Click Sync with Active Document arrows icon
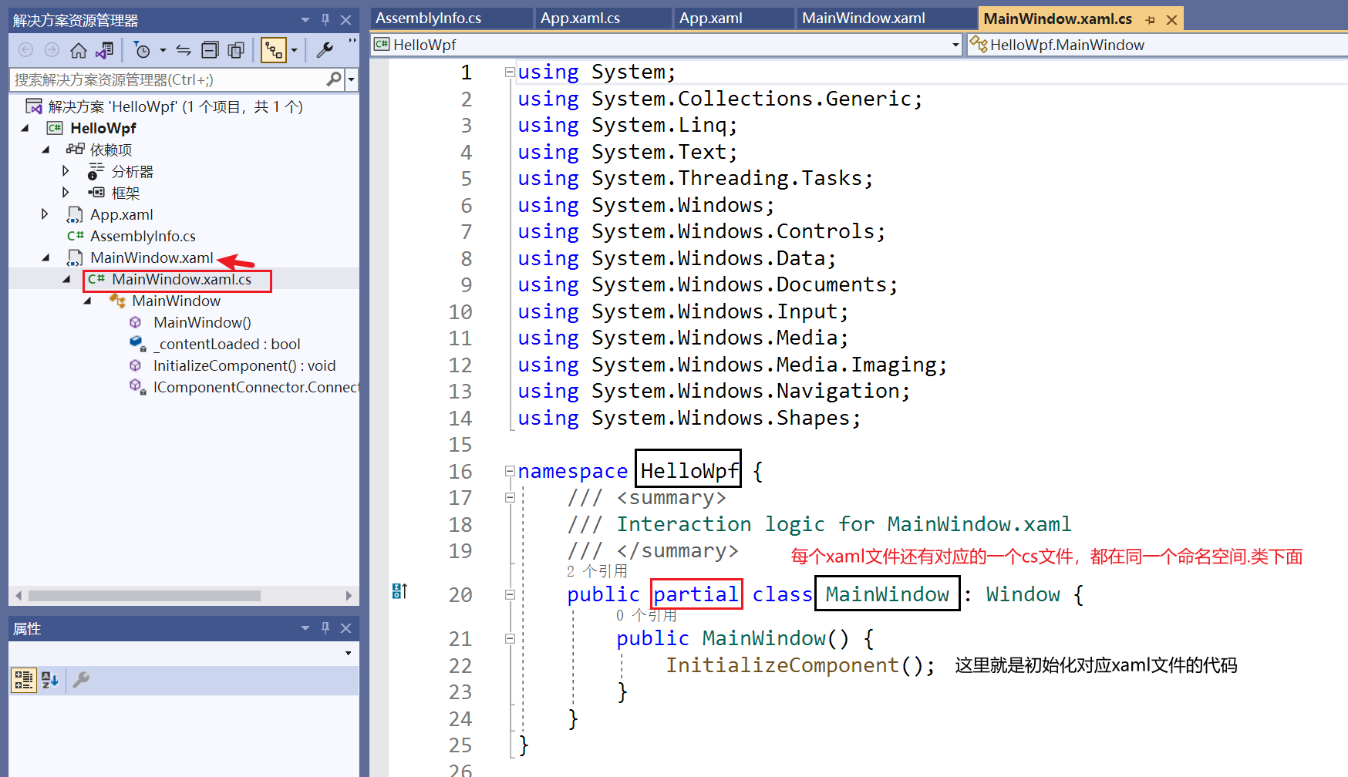Viewport: 1348px width, 777px height. [x=184, y=51]
